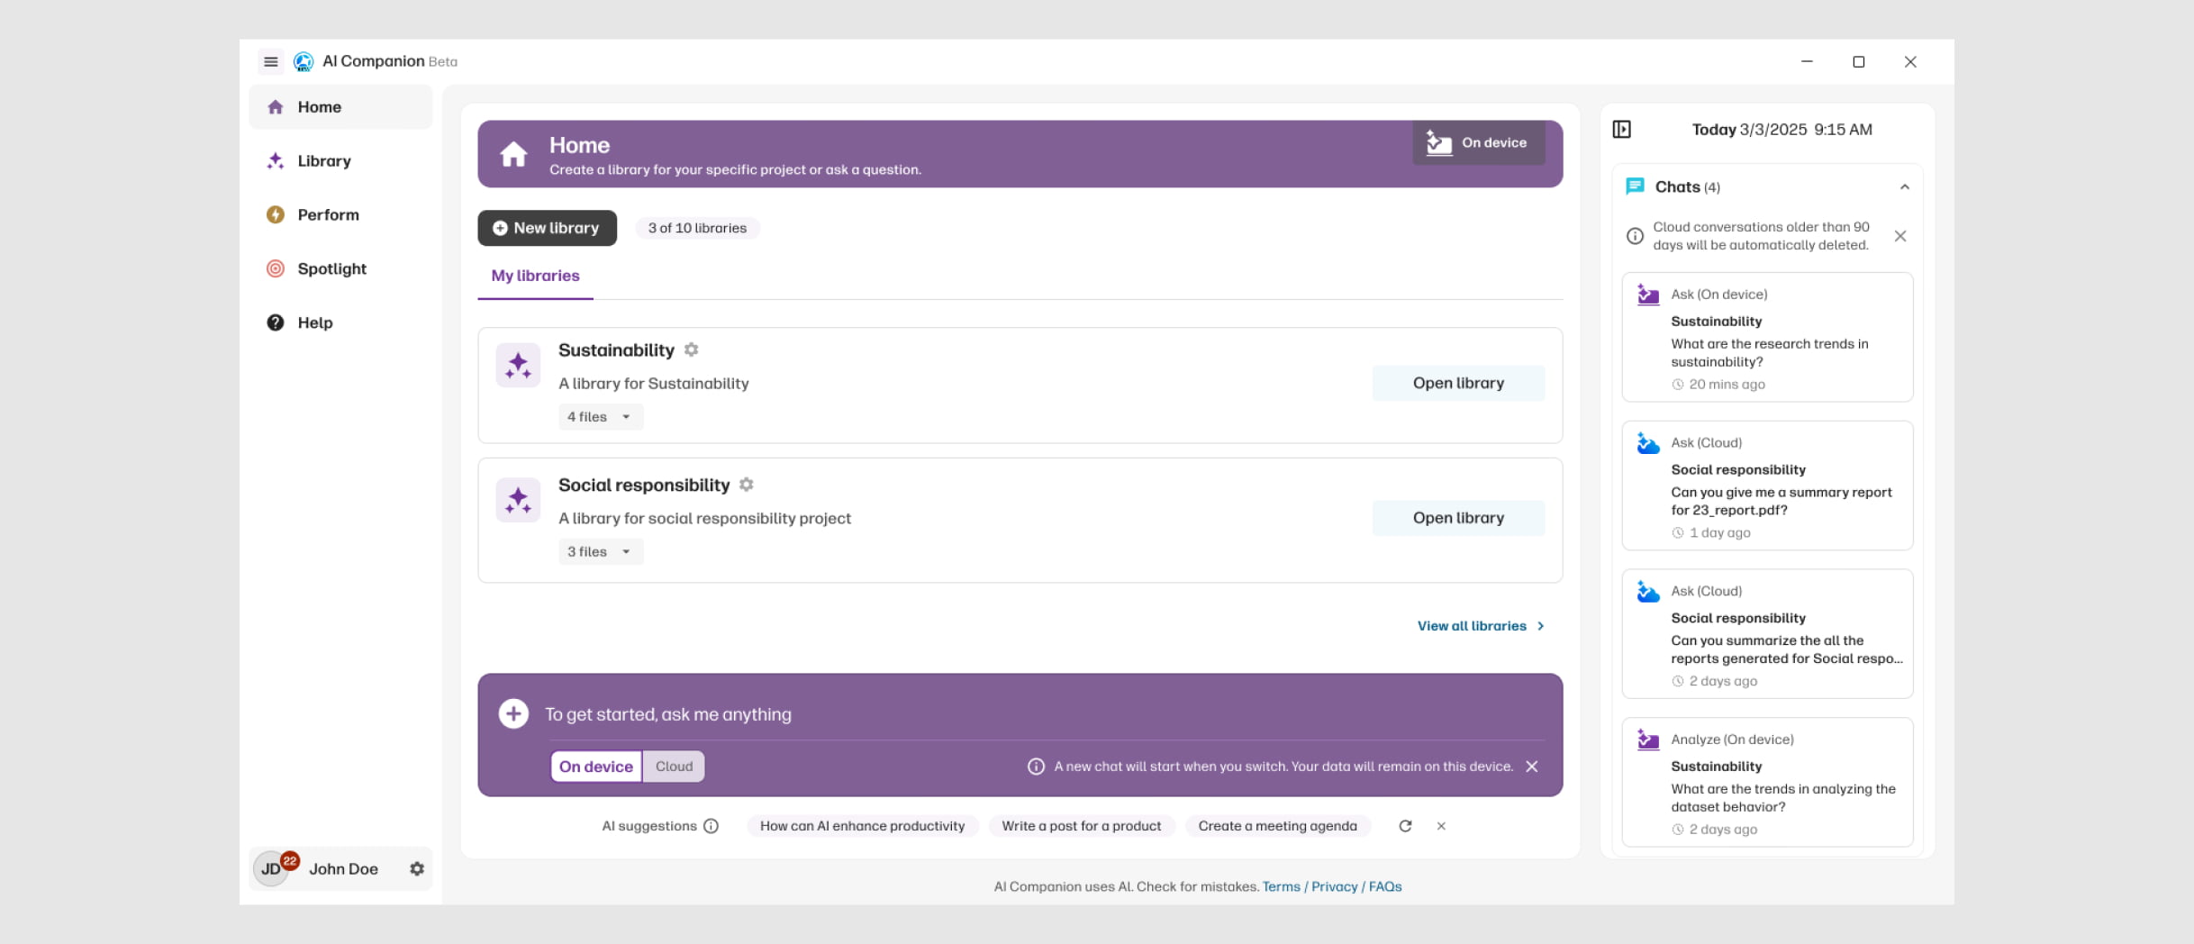Collapse the Chats section
Screen dimensions: 2194x944
click(1904, 187)
